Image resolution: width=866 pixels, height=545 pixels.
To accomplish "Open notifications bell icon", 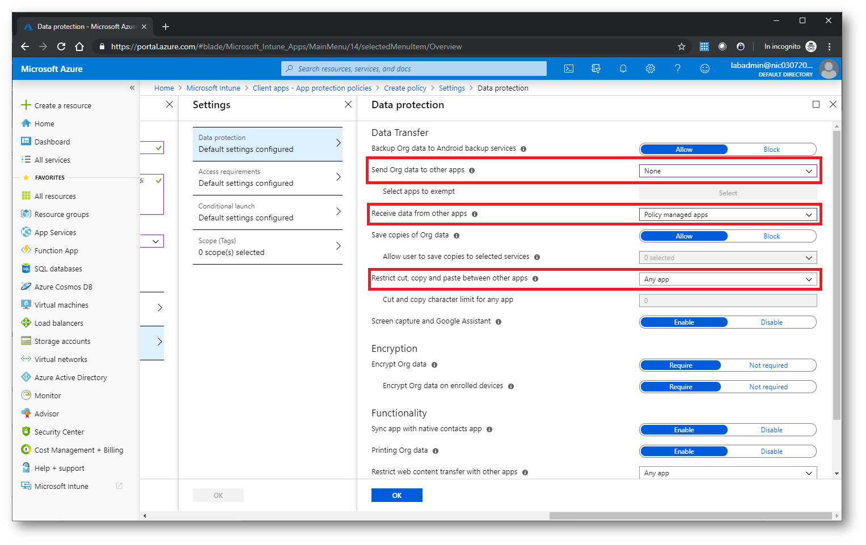I will [x=623, y=69].
